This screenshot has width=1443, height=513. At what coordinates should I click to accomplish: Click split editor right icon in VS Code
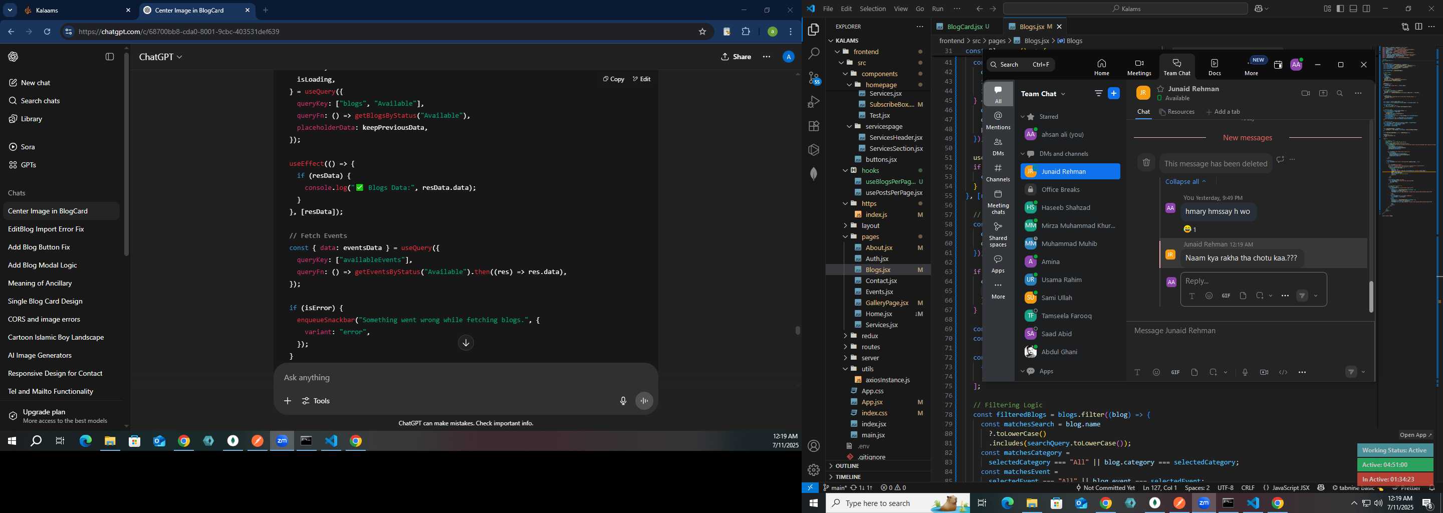pos(1418,27)
